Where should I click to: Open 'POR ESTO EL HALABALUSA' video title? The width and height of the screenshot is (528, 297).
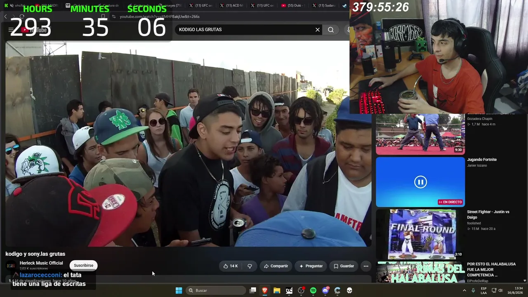point(491,269)
